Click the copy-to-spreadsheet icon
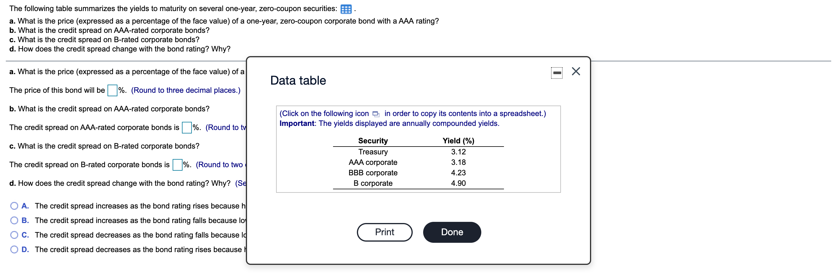837x280 pixels. click(x=375, y=114)
